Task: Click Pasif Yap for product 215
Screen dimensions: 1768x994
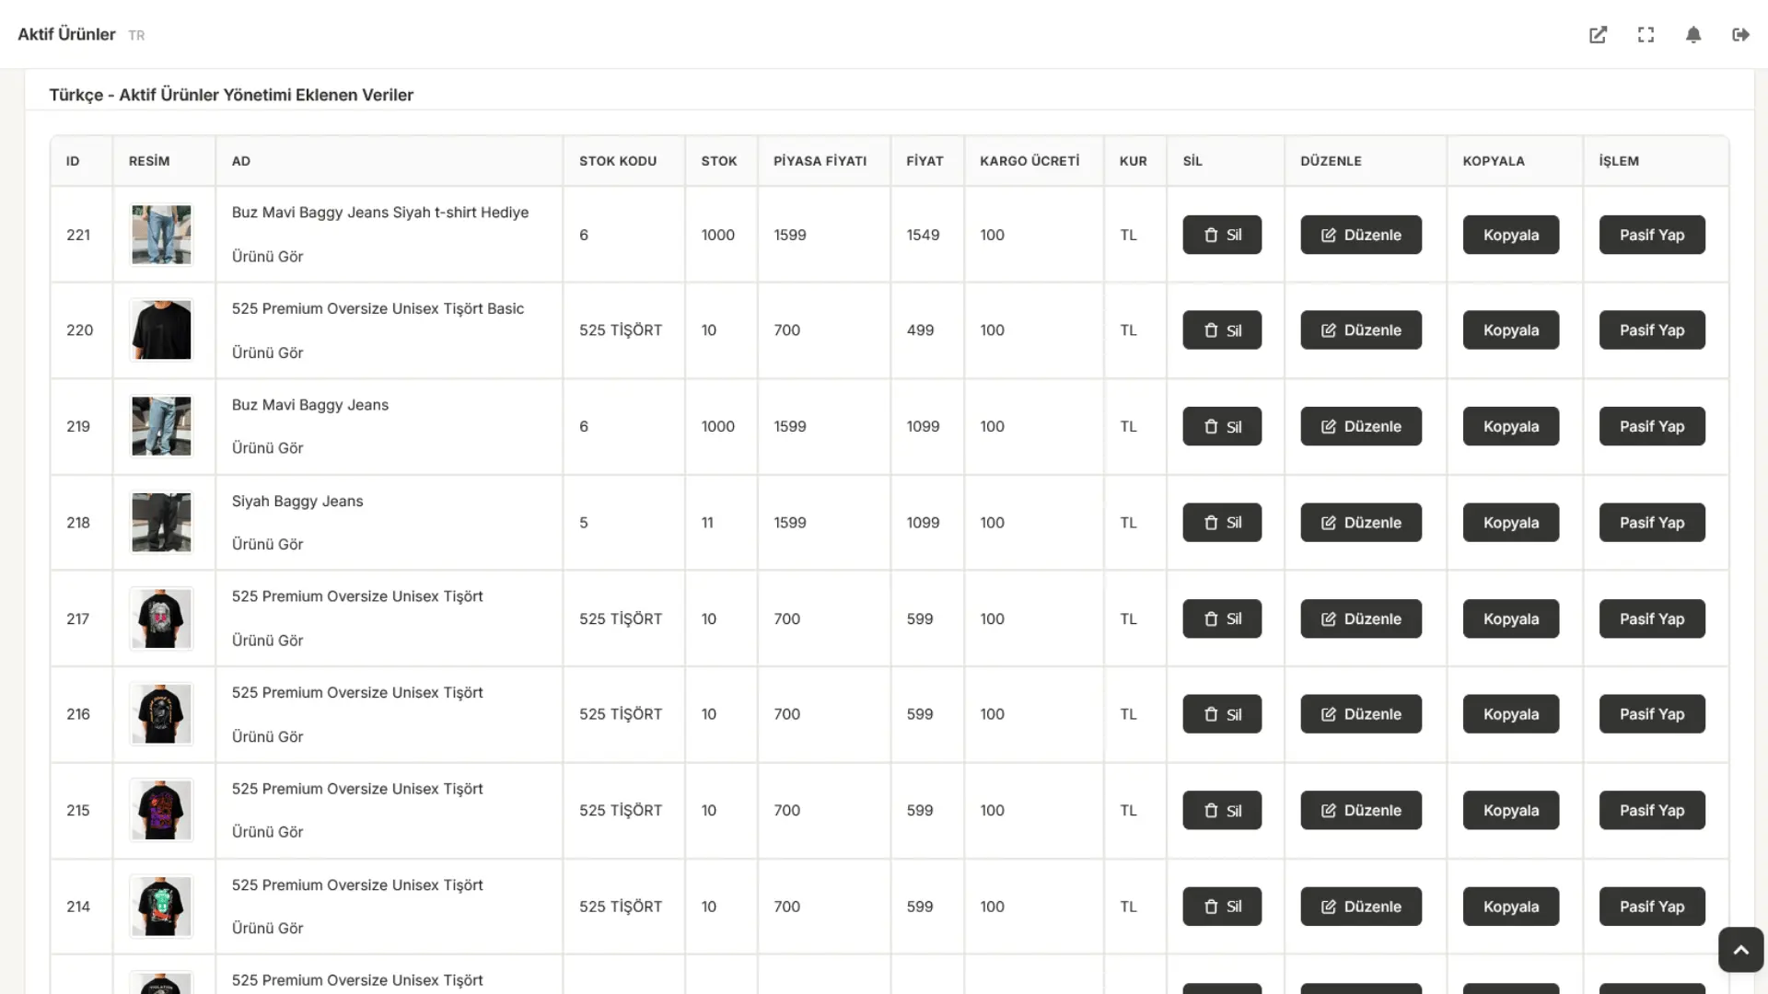Action: pyautogui.click(x=1652, y=811)
